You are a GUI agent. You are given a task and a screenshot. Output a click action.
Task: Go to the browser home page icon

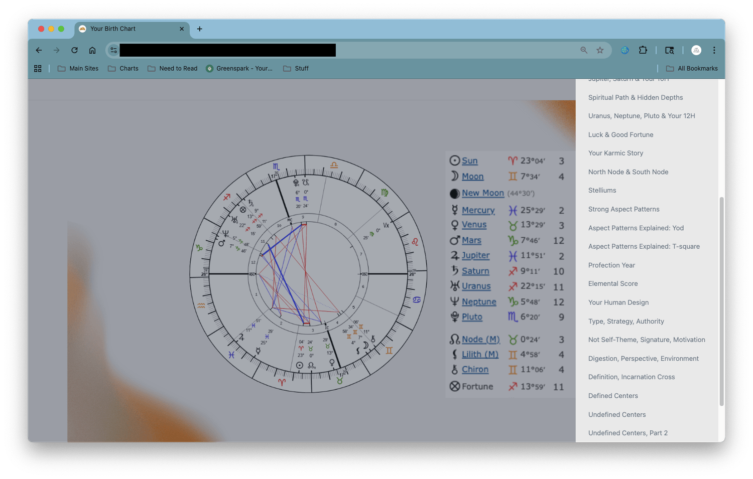pyautogui.click(x=92, y=50)
